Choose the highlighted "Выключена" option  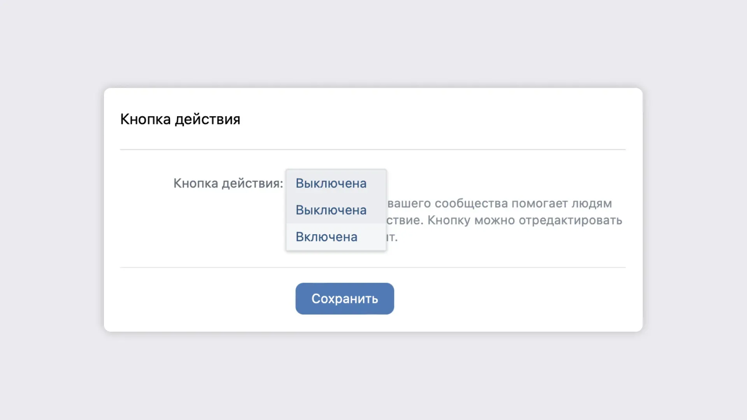[331, 210]
